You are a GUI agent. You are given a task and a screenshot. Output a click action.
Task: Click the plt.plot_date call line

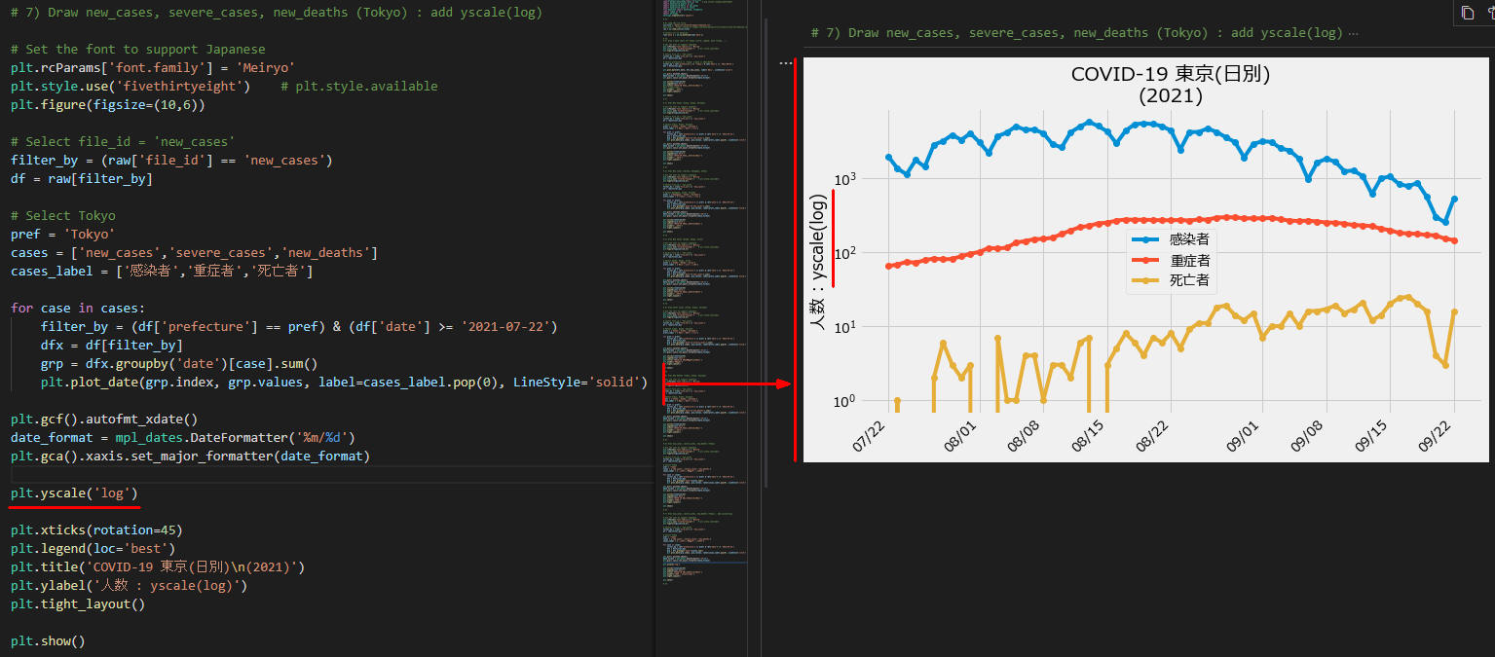tap(344, 382)
